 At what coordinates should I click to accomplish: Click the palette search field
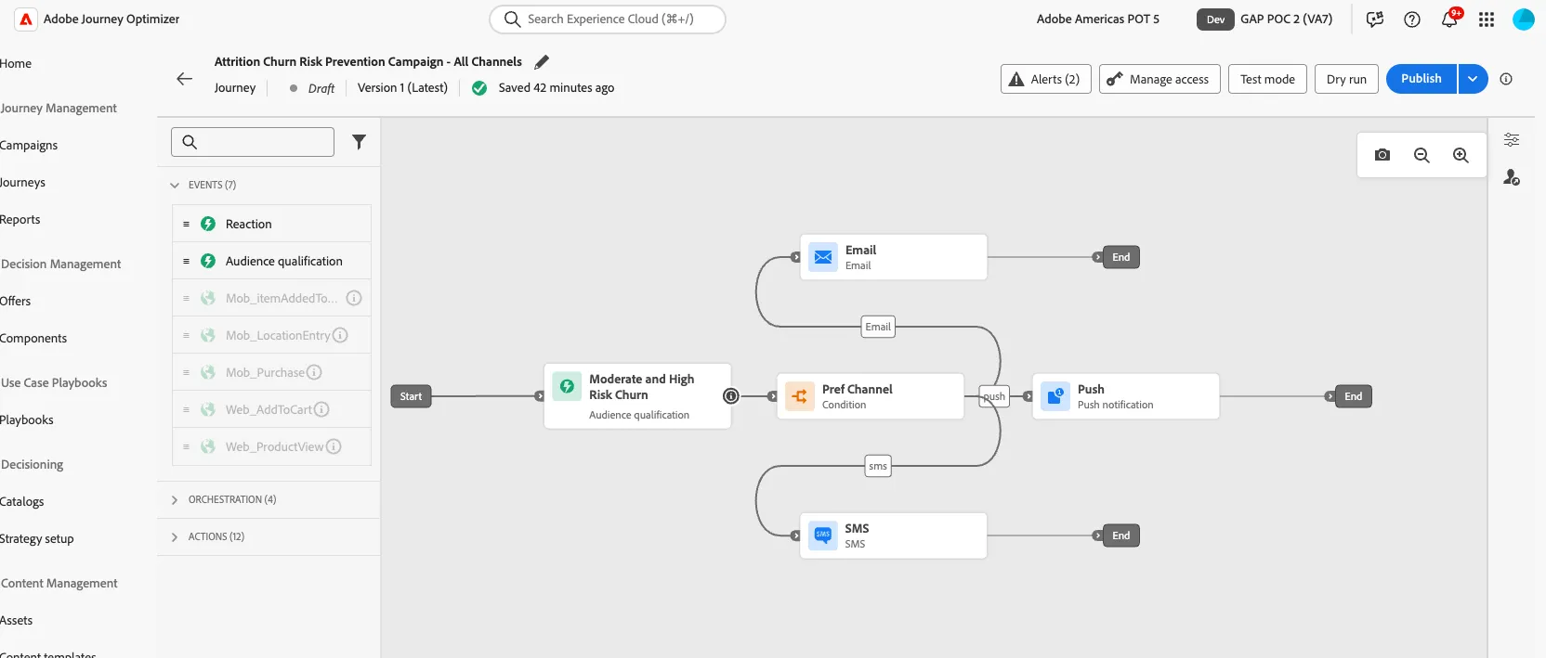253,142
